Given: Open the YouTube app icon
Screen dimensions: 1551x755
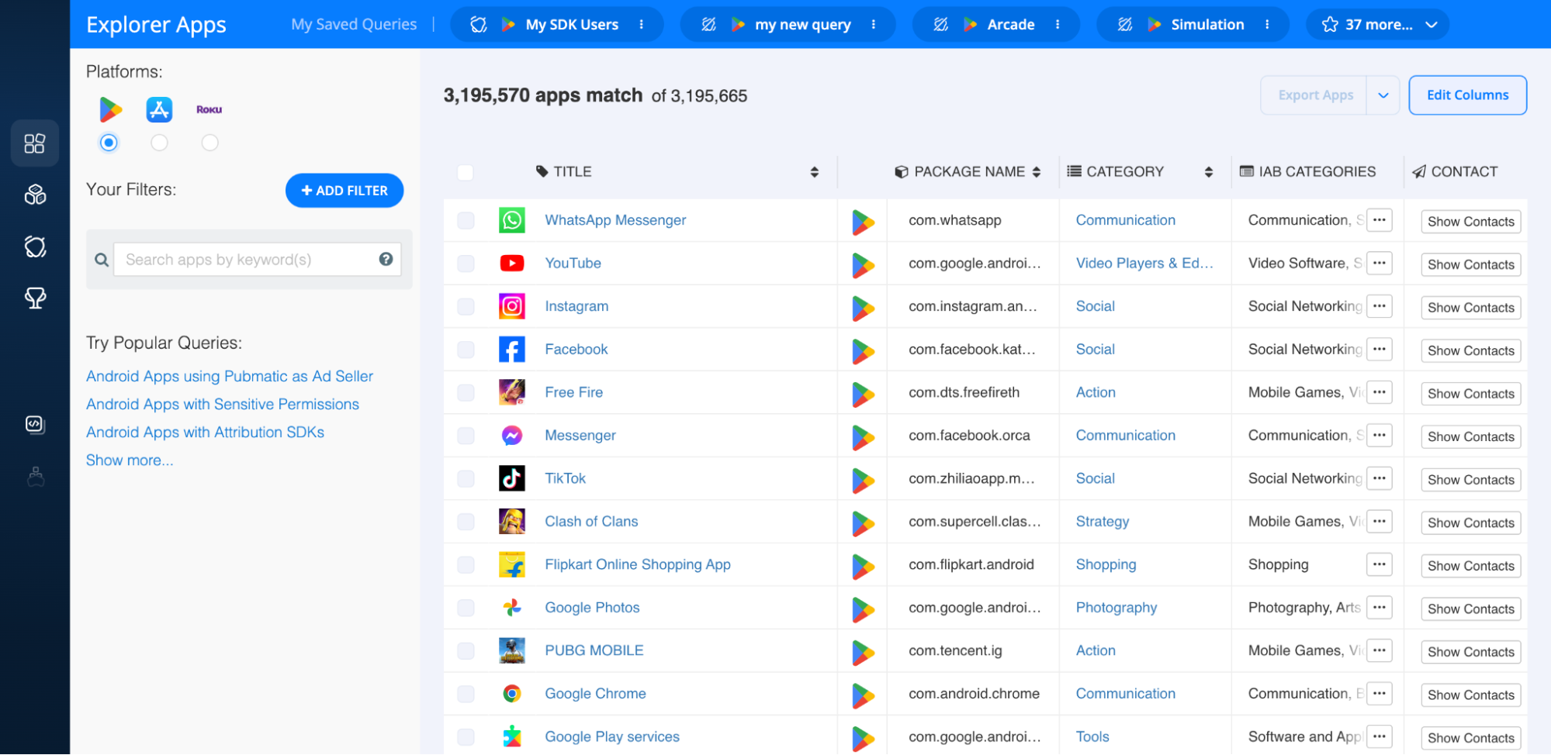Looking at the screenshot, I should (512, 264).
